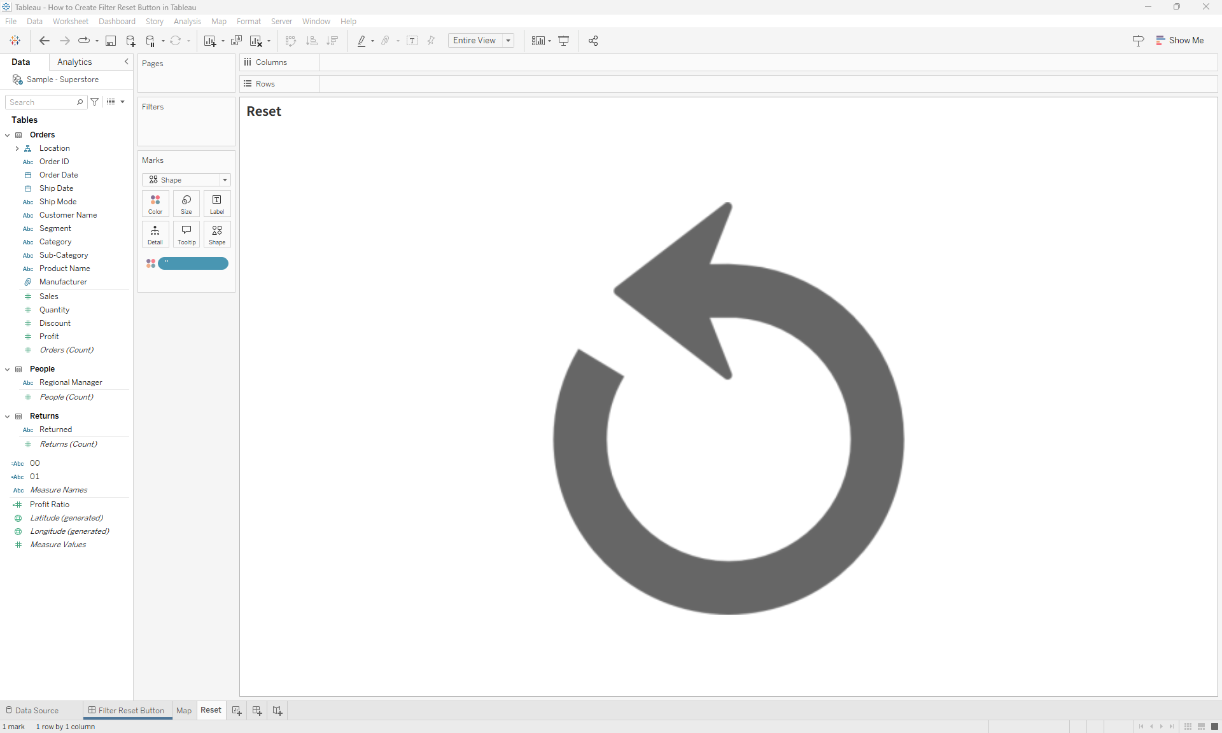Viewport: 1222px width, 733px height.
Task: Click the Sort Descending toolbar icon
Action: tap(332, 41)
